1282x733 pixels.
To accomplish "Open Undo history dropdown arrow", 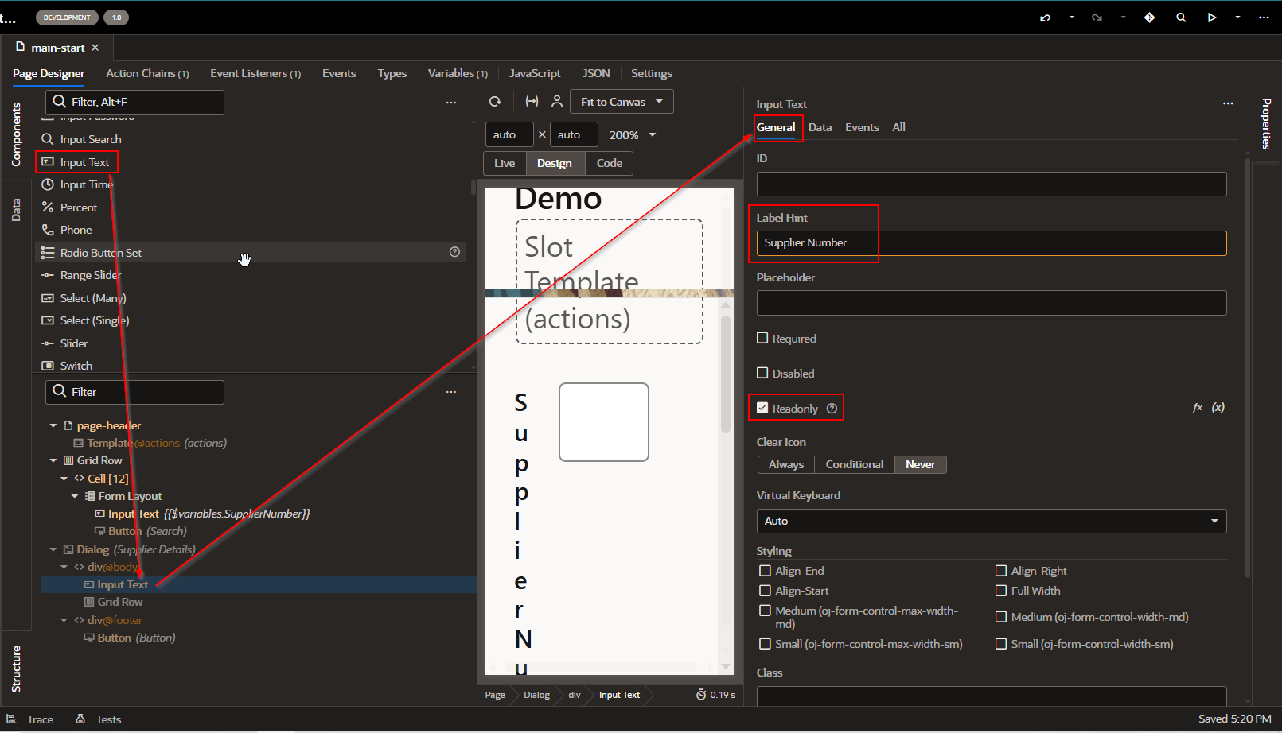I will [x=1072, y=17].
